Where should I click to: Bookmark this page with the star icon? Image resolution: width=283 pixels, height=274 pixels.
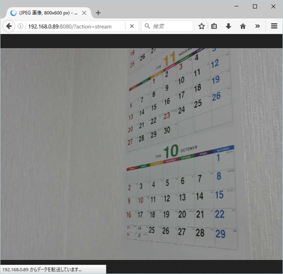click(x=201, y=26)
